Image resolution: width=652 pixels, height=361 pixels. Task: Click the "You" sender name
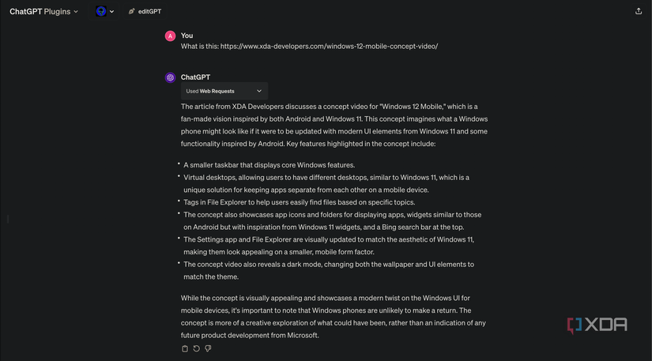point(187,36)
